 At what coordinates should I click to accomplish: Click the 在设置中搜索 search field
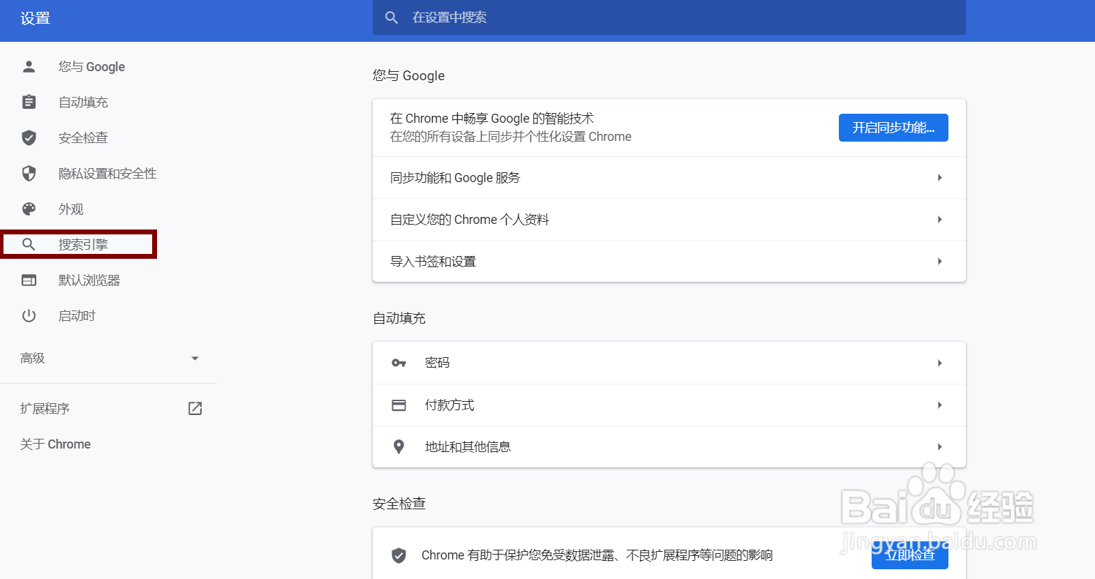point(669,17)
